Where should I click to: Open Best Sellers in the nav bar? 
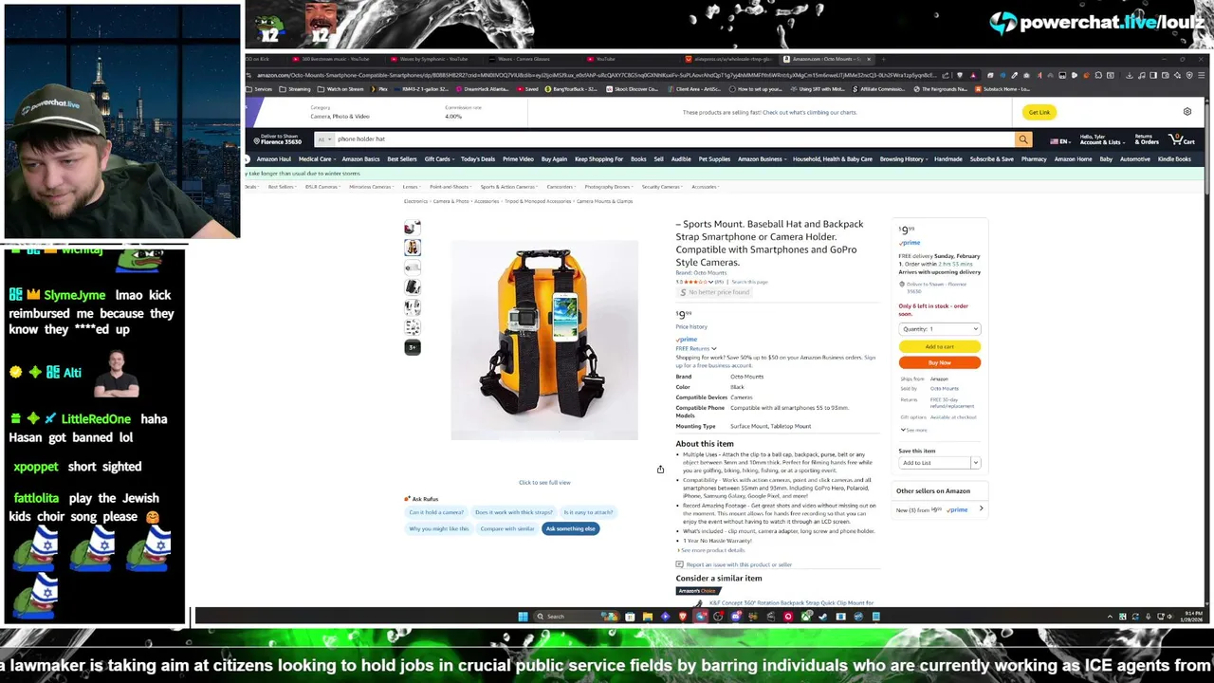402,159
